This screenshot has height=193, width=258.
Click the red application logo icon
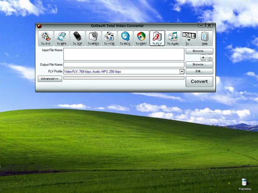(x=39, y=26)
